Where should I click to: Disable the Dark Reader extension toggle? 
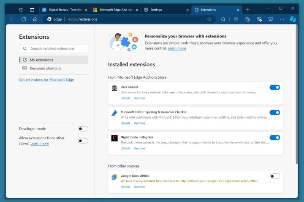(x=274, y=88)
